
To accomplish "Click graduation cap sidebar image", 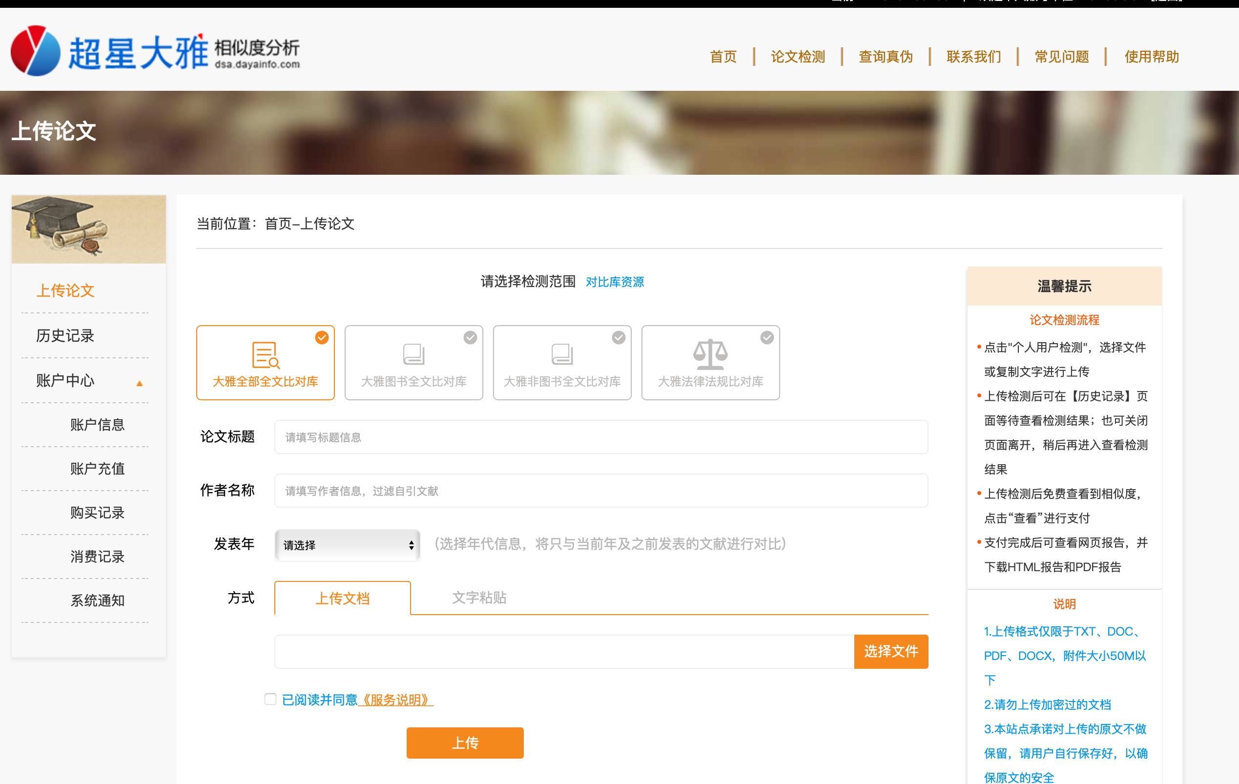I will click(x=88, y=229).
